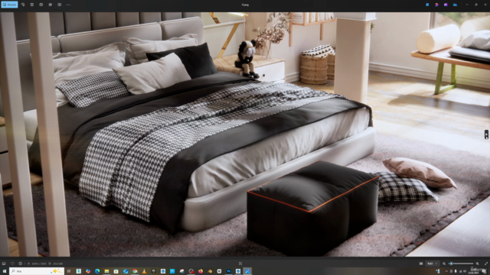Click the highlighted Edit button in Photos
The width and height of the screenshot is (490, 275).
click(9, 5)
